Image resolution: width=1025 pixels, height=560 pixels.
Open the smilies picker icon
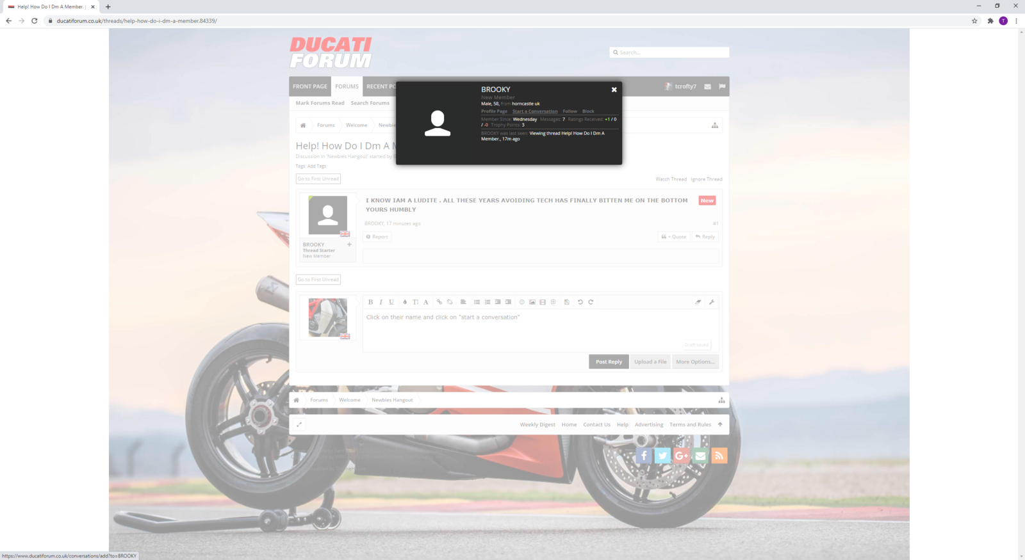(x=521, y=302)
